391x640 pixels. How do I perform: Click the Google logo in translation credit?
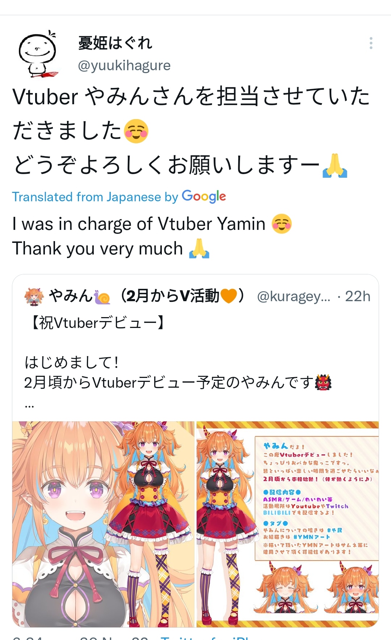[x=204, y=197]
